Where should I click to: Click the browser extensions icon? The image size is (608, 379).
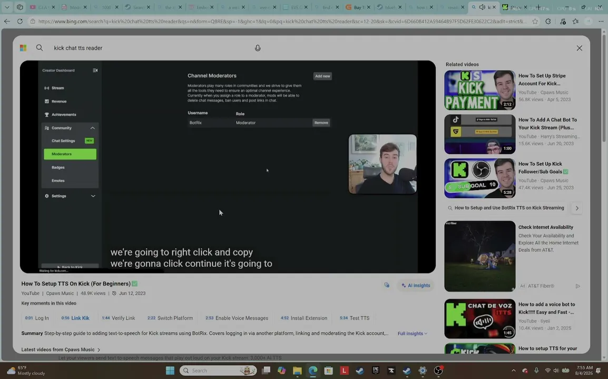coord(548,21)
